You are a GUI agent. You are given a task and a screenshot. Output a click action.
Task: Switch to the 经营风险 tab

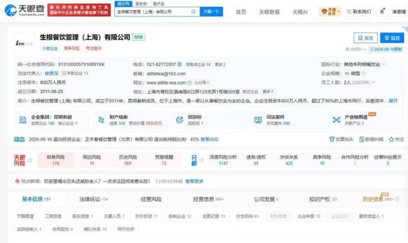pyautogui.click(x=151, y=199)
